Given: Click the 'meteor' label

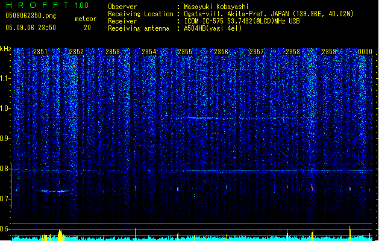Looking at the screenshot, I should click(86, 19).
